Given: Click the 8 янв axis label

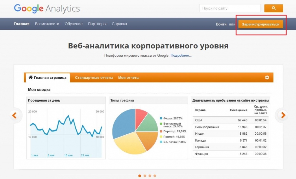Looking at the screenshot, I should pos(51,155).
